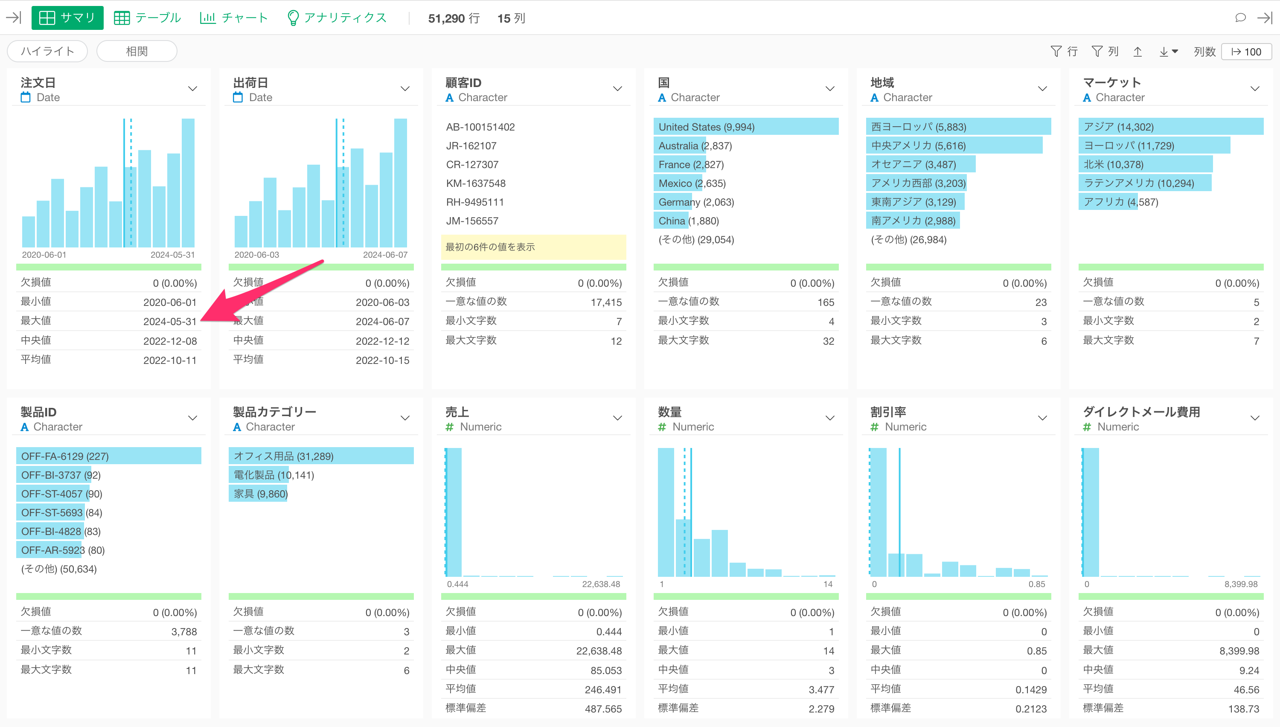The image size is (1280, 727).
Task: Open the 地域 column menu chevron
Action: (x=1042, y=89)
